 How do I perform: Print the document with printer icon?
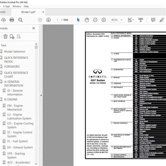tap(12, 20)
